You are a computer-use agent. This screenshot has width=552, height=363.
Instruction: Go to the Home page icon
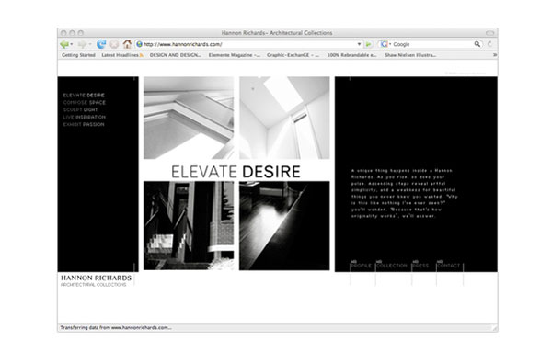[127, 44]
